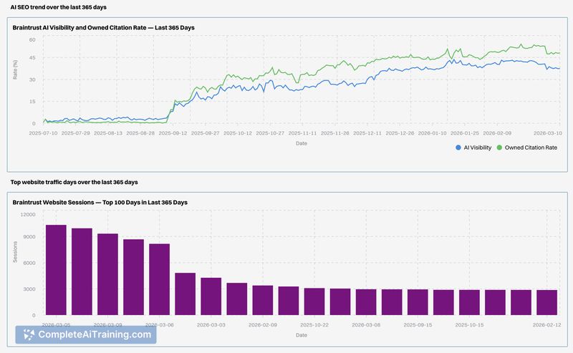Click the 2025-09-12 date on line chart axis
This screenshot has width=573, height=353.
pyautogui.click(x=173, y=132)
